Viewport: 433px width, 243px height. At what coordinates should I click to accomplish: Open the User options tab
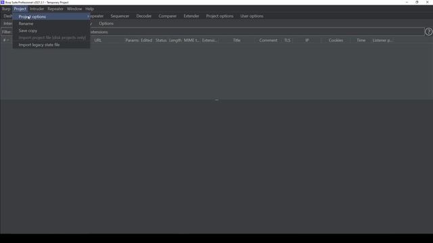(252, 16)
